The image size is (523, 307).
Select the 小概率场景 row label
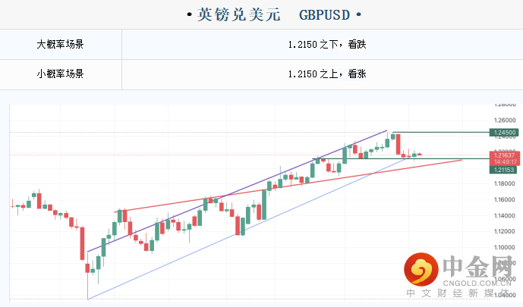(x=60, y=74)
